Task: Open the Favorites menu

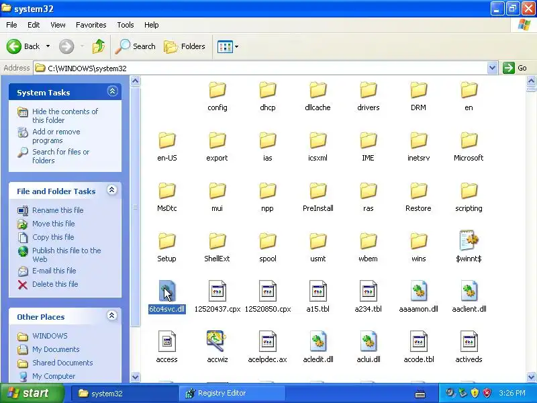Action: click(x=91, y=25)
